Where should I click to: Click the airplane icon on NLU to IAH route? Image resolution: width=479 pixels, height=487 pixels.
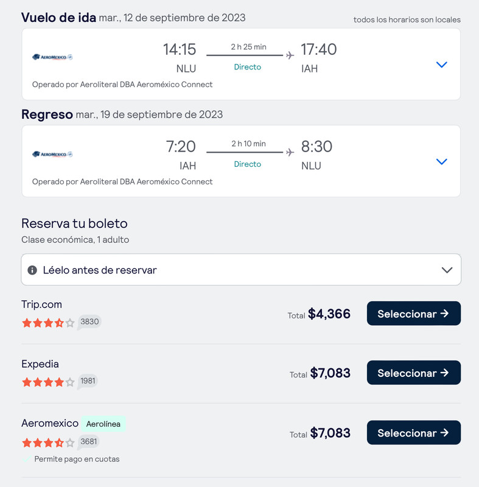click(290, 55)
